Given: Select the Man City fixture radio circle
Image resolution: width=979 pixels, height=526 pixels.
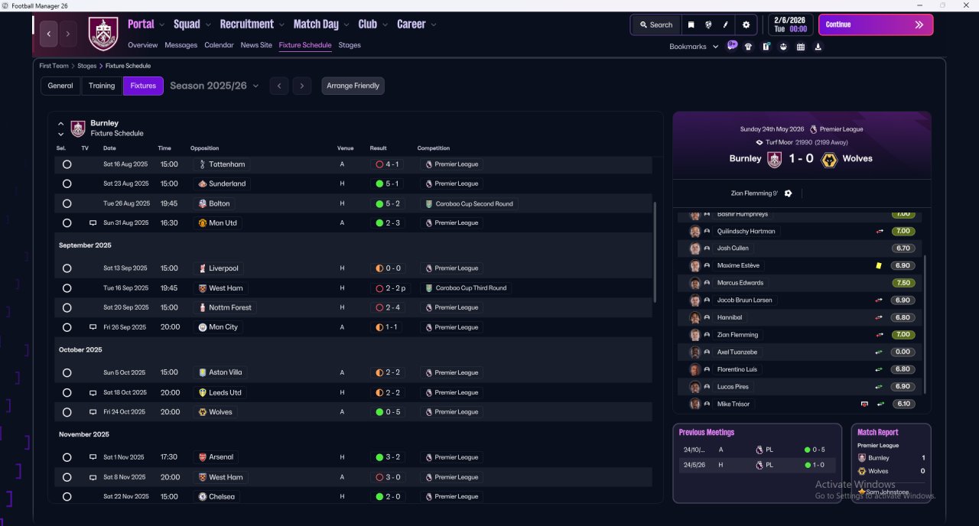Looking at the screenshot, I should pyautogui.click(x=67, y=327).
